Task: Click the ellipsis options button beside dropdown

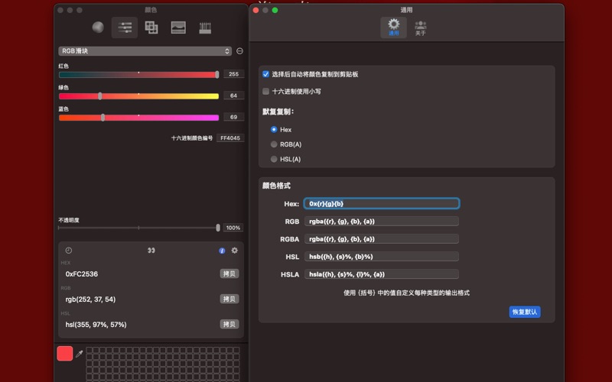Action: coord(239,51)
